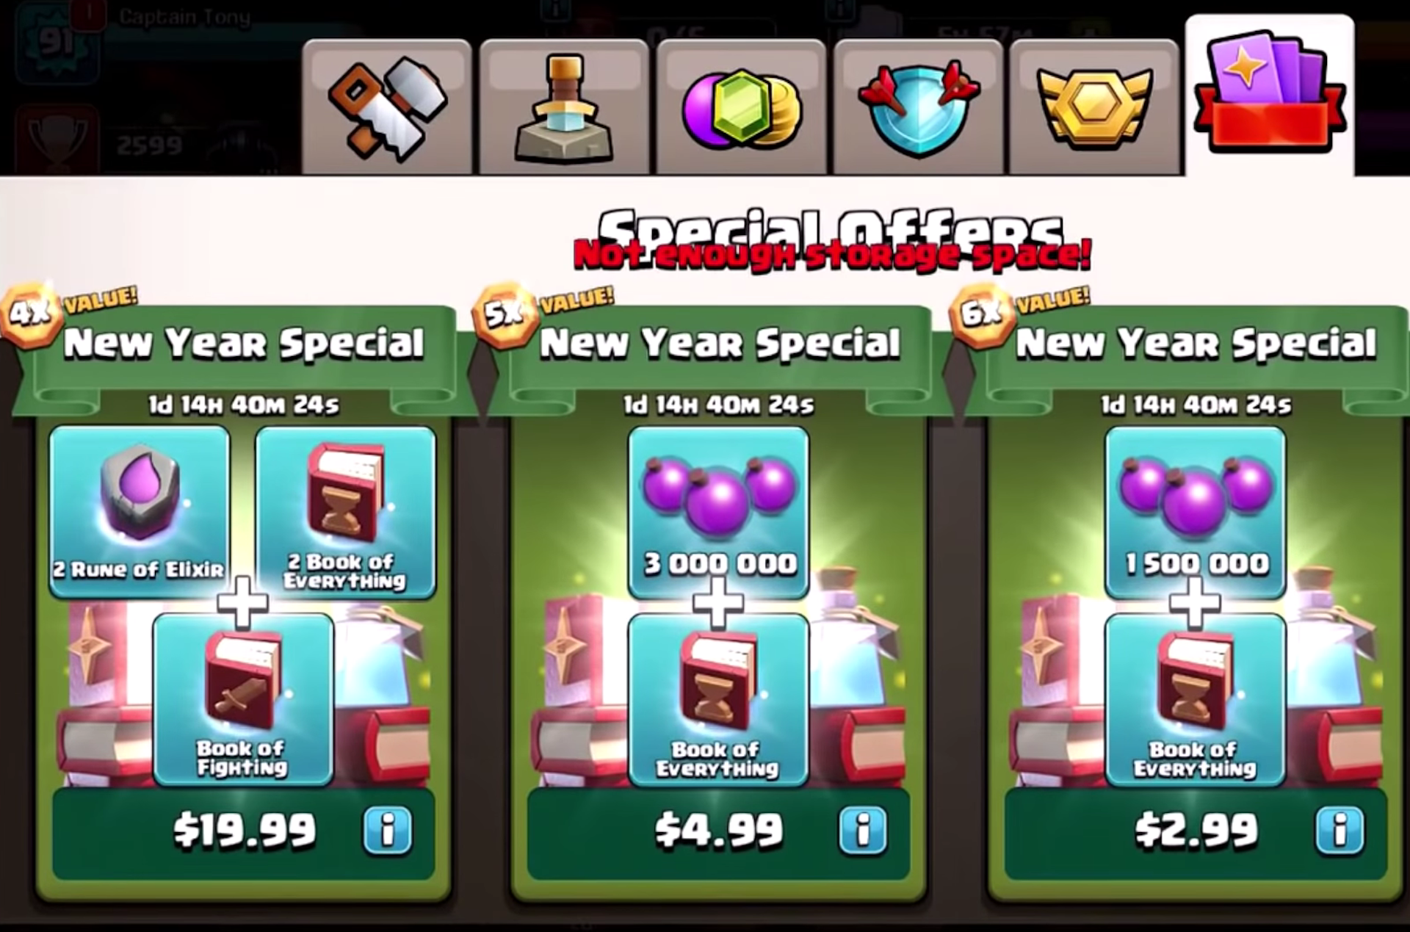Open the saw and hammer builder tab
This screenshot has width=1410, height=932.
click(x=386, y=107)
